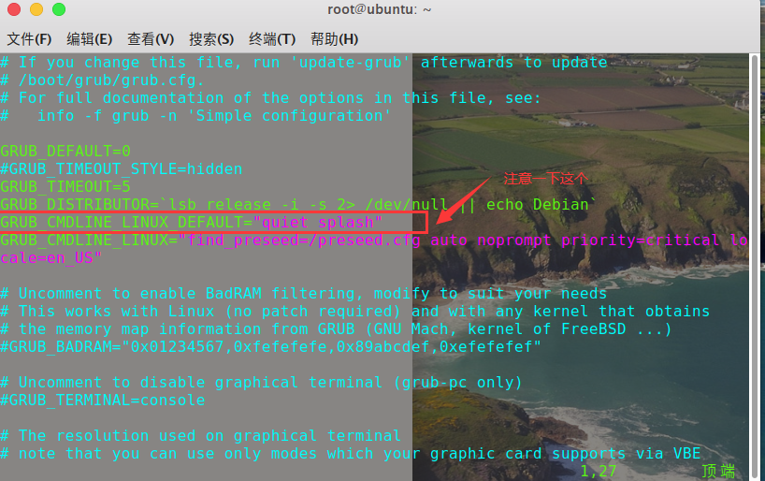
Task: Click the GRUB_TIMEOUT=5 line
Action: point(65,186)
